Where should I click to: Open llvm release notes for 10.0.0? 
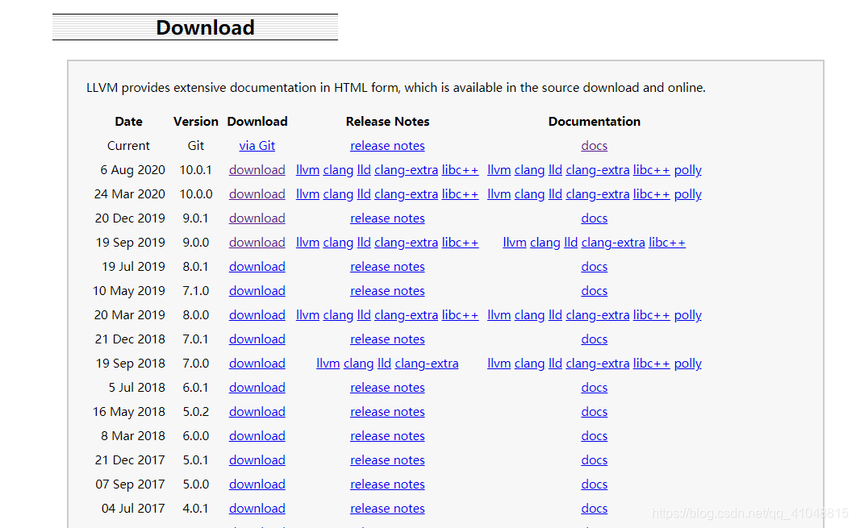[x=307, y=194]
